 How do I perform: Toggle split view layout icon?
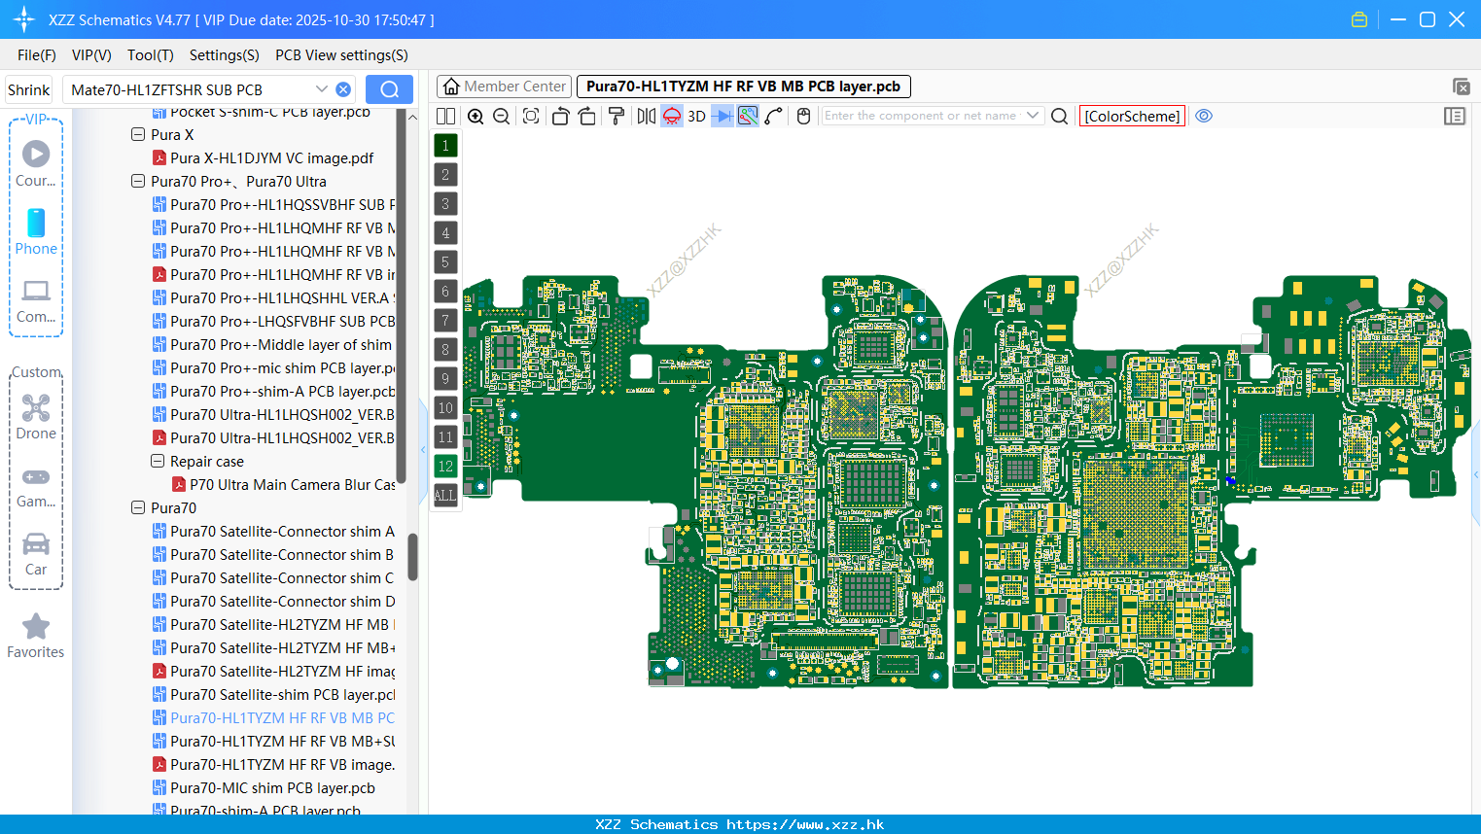pyautogui.click(x=445, y=117)
